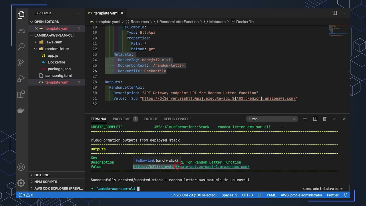This screenshot has width=366, height=206.
Task: Change indentation via Spaces: 2
Action: (229, 195)
